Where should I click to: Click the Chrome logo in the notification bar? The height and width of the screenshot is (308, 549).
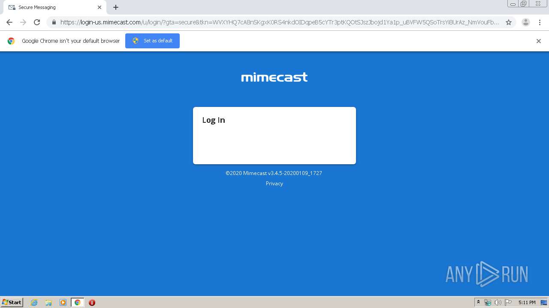pyautogui.click(x=11, y=41)
